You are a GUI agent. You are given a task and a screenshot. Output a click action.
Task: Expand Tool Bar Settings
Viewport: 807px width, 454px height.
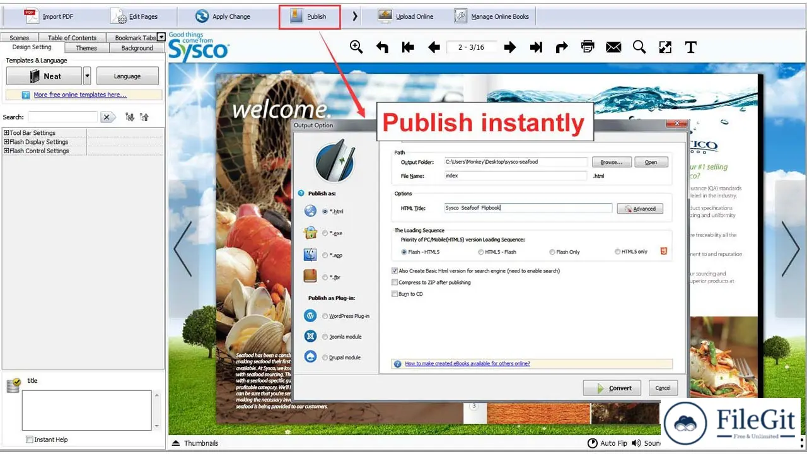point(6,133)
